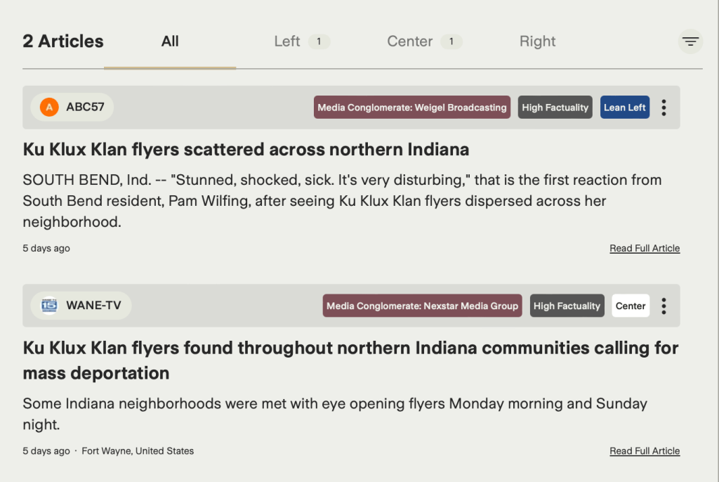Viewport: 719px width, 482px height.
Task: Click the blue Lean Left bias badge
Action: pos(624,108)
